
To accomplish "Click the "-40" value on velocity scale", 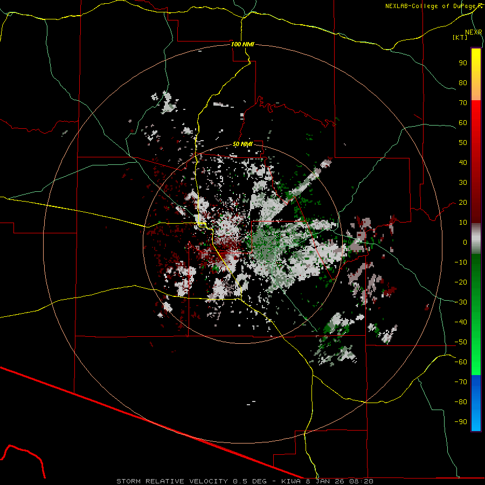I will pos(461,322).
